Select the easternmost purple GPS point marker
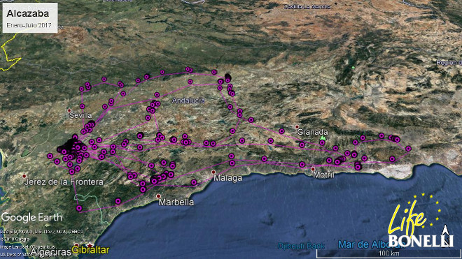This screenshot has height=259, width=462. (x=408, y=149)
